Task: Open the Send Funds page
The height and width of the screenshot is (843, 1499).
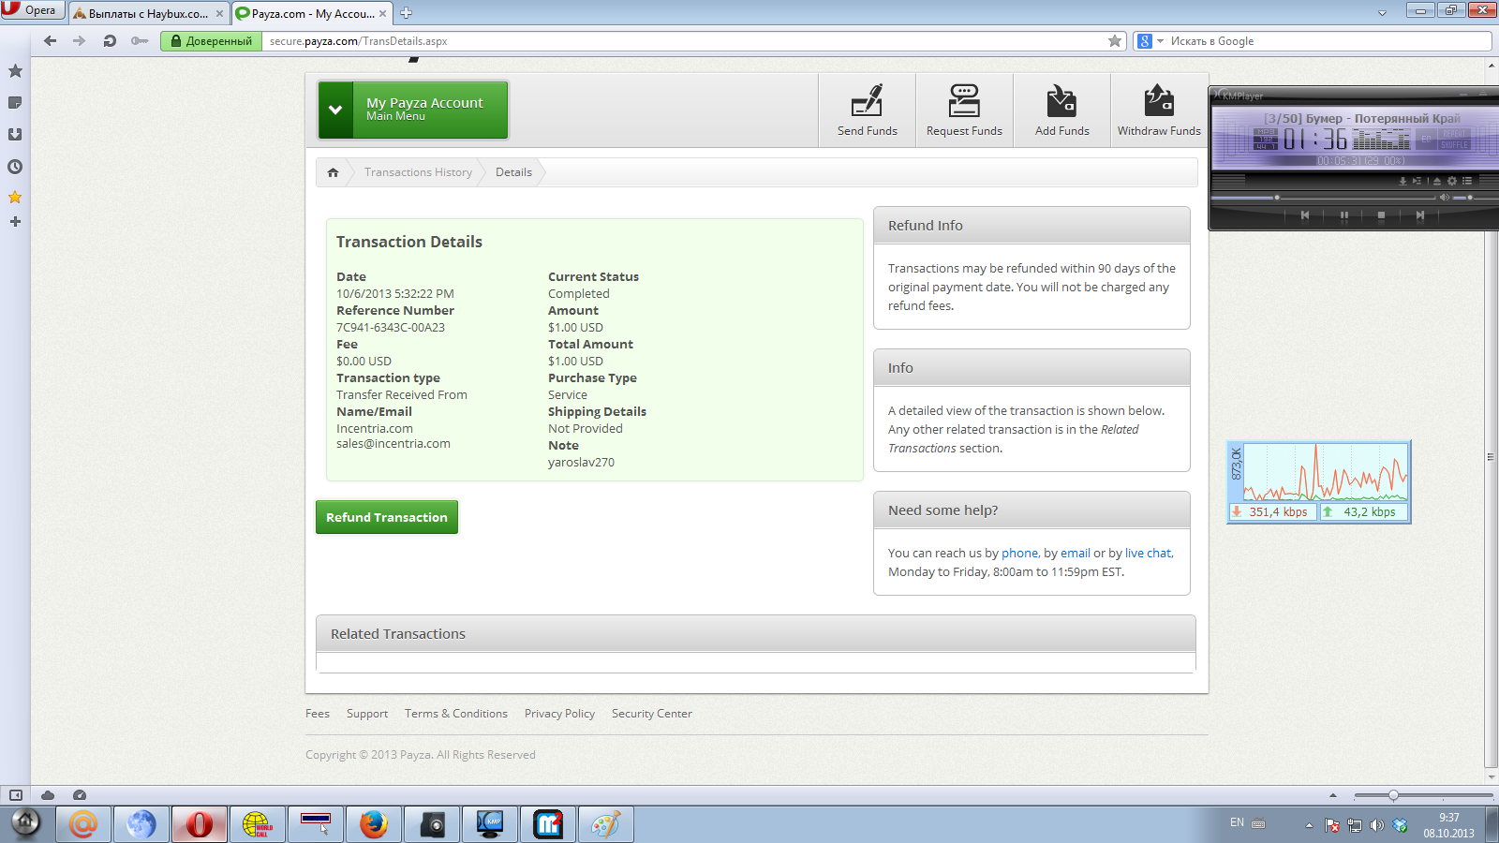Action: 867,111
